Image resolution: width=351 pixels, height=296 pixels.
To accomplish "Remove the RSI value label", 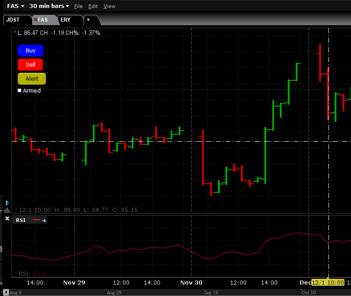I will tap(15, 274).
